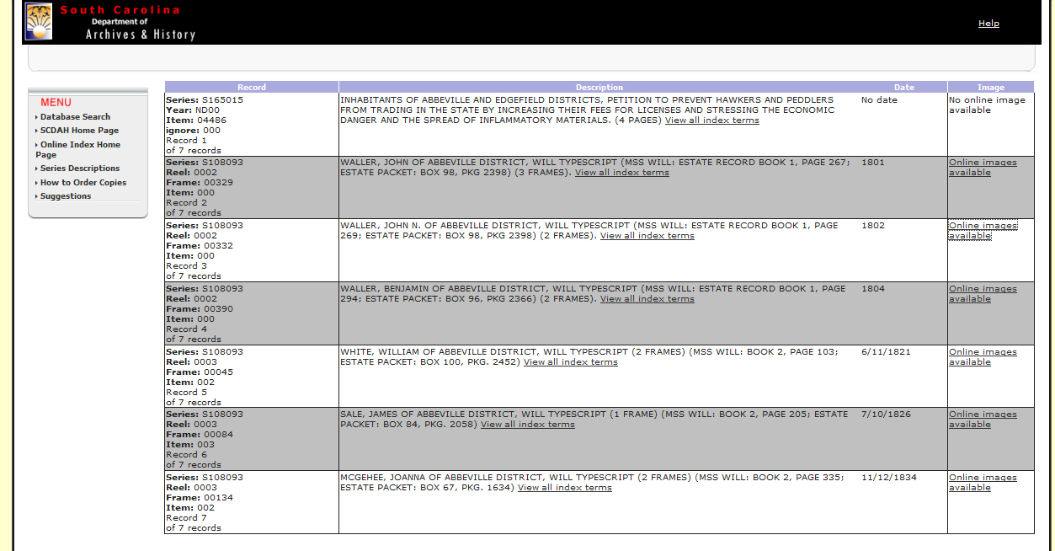Click the 'Year: ND00' text
Viewport: 1055px width, 551px height.
click(193, 110)
